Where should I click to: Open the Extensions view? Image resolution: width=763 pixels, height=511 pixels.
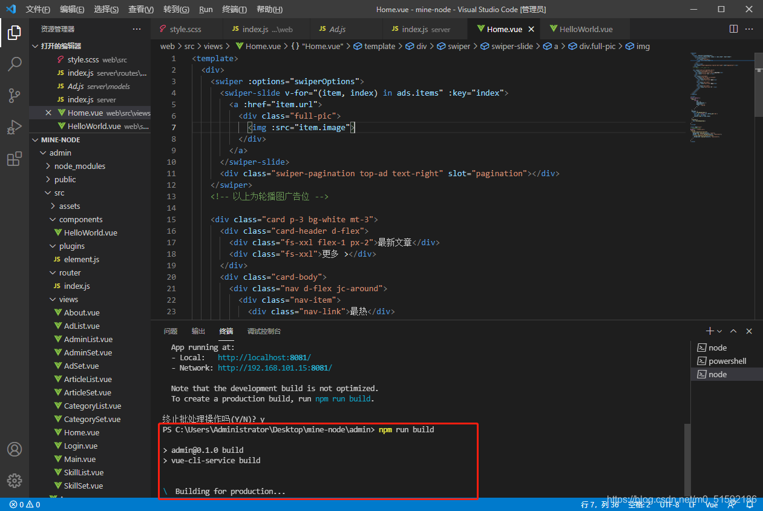pyautogui.click(x=15, y=159)
